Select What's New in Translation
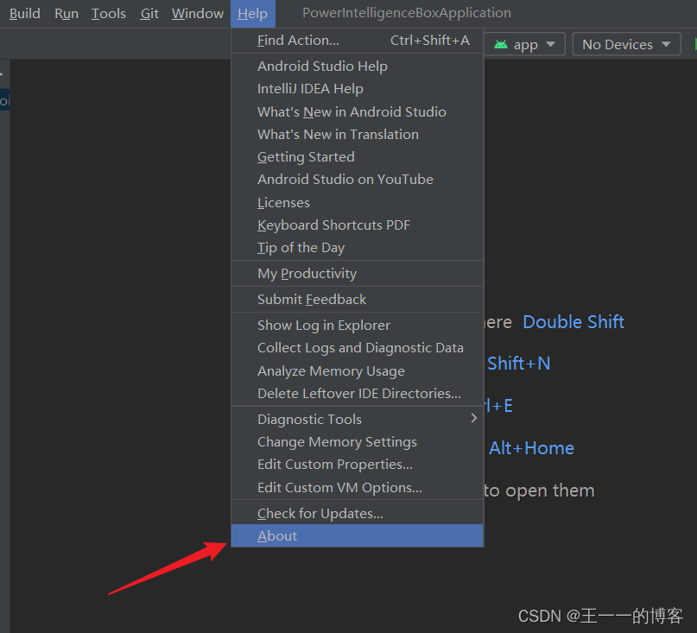The height and width of the screenshot is (633, 697). (x=357, y=134)
